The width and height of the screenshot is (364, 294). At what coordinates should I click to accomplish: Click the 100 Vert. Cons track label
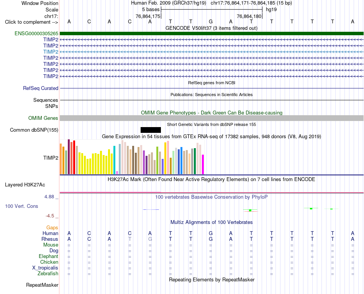click(21, 206)
